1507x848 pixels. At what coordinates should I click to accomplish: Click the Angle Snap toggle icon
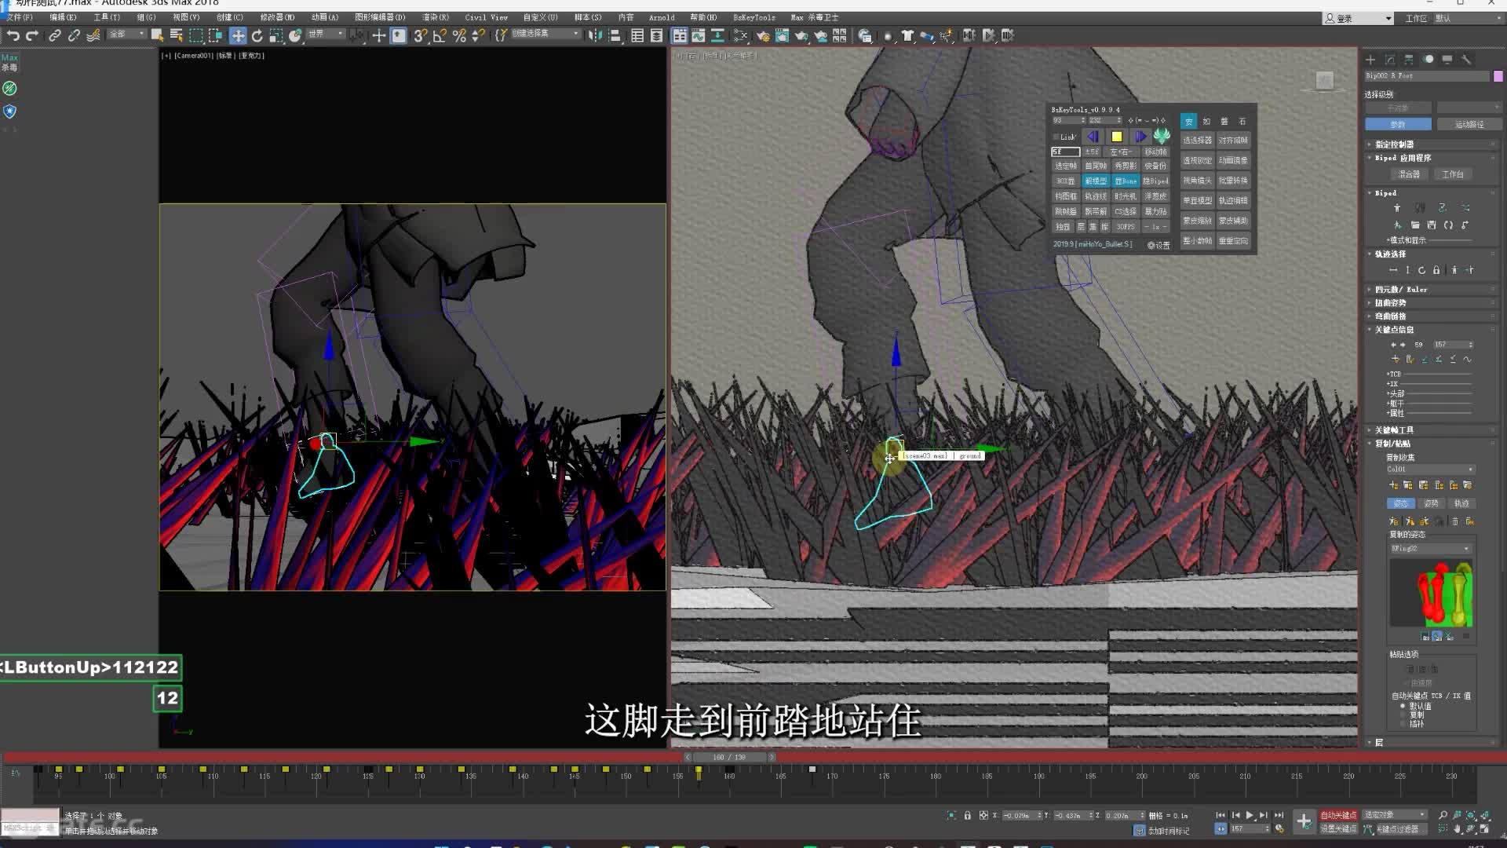[440, 35]
